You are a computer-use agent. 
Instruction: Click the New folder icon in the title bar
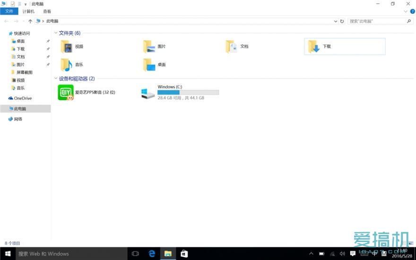click(19, 4)
